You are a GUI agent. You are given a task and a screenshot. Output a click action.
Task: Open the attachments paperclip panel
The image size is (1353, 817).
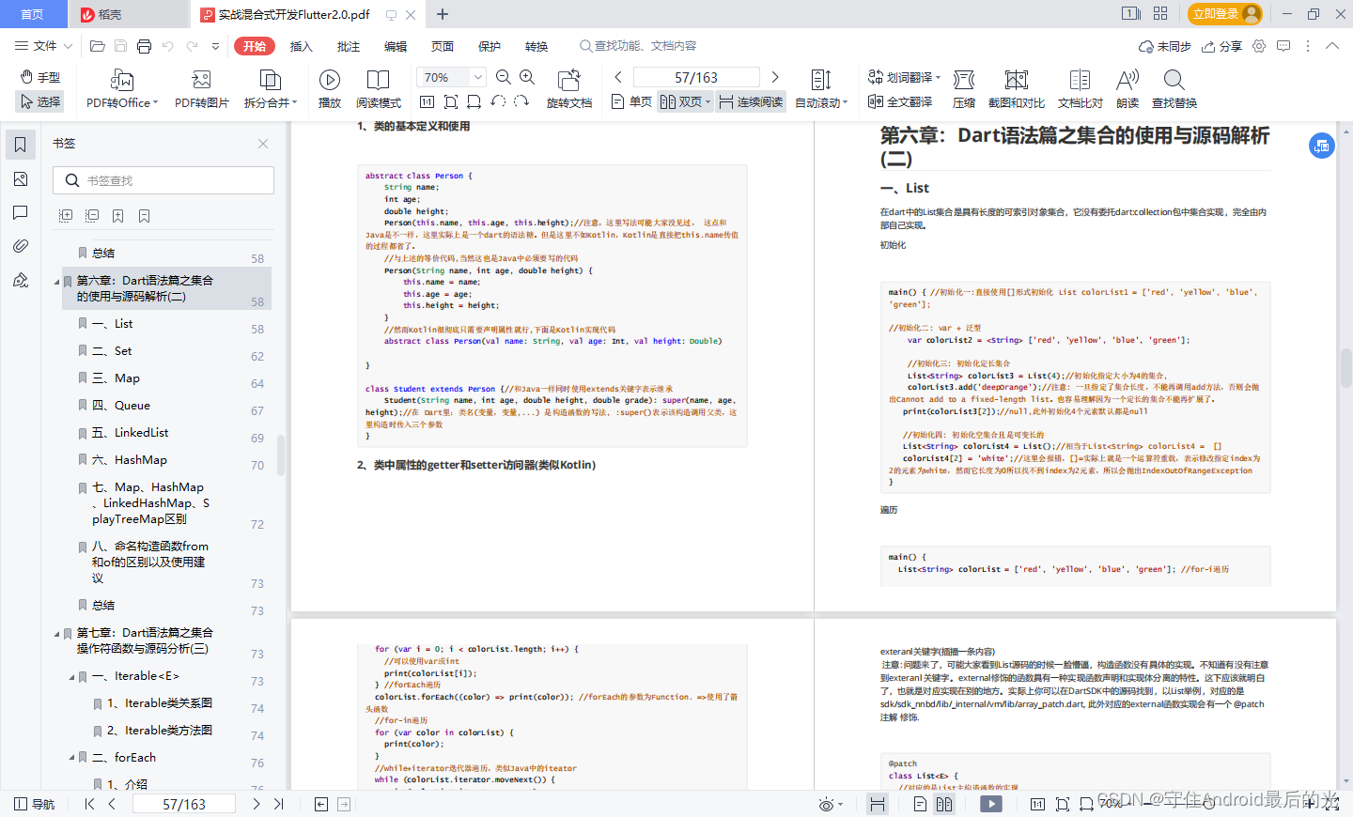click(21, 246)
